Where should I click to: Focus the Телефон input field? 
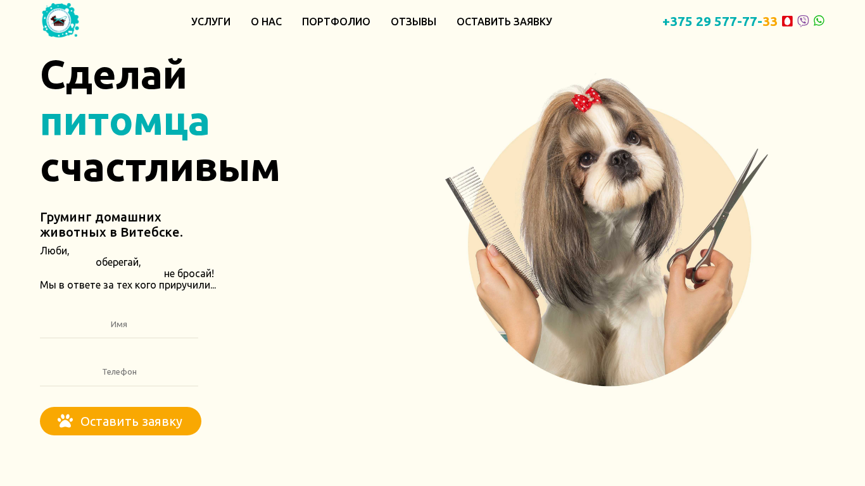pos(119,372)
